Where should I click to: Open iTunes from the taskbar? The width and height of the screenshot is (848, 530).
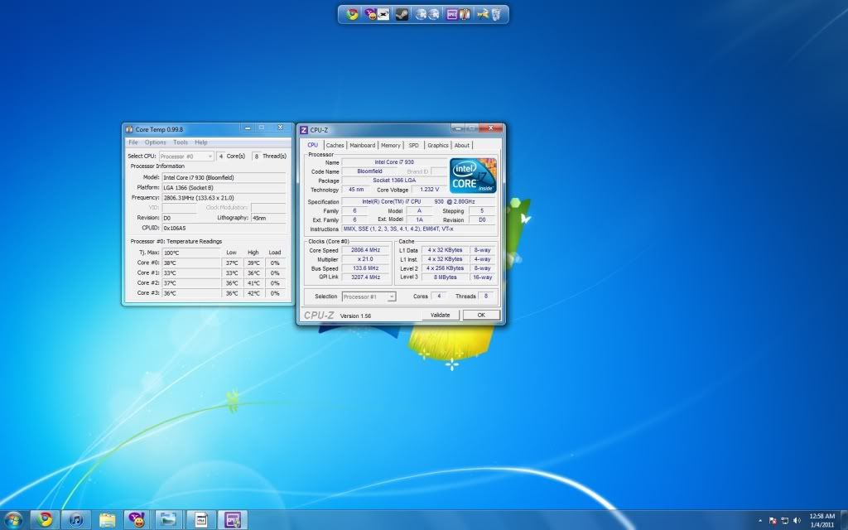pos(75,520)
